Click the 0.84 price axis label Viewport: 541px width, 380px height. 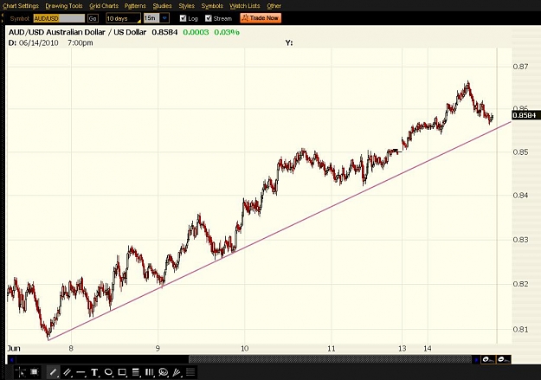point(520,196)
